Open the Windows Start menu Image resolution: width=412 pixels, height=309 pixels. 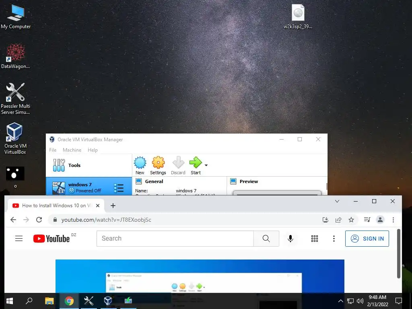point(10,301)
